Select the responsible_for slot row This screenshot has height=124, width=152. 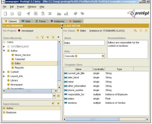point(106,94)
